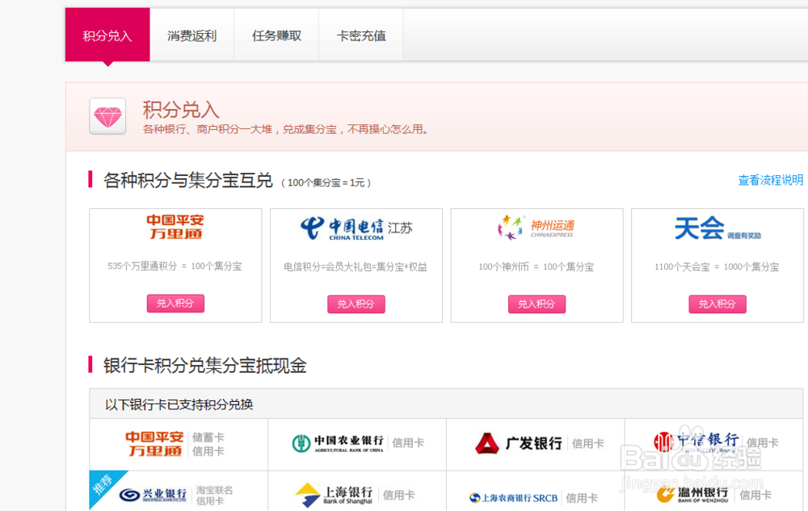Click heading 各种积分与集分宝互兑
The width and height of the screenshot is (808, 511).
(187, 180)
